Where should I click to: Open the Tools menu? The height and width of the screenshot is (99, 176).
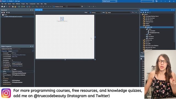38,4
